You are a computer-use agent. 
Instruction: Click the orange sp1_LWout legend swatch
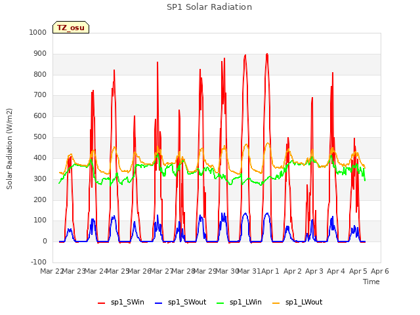[x=276, y=303]
